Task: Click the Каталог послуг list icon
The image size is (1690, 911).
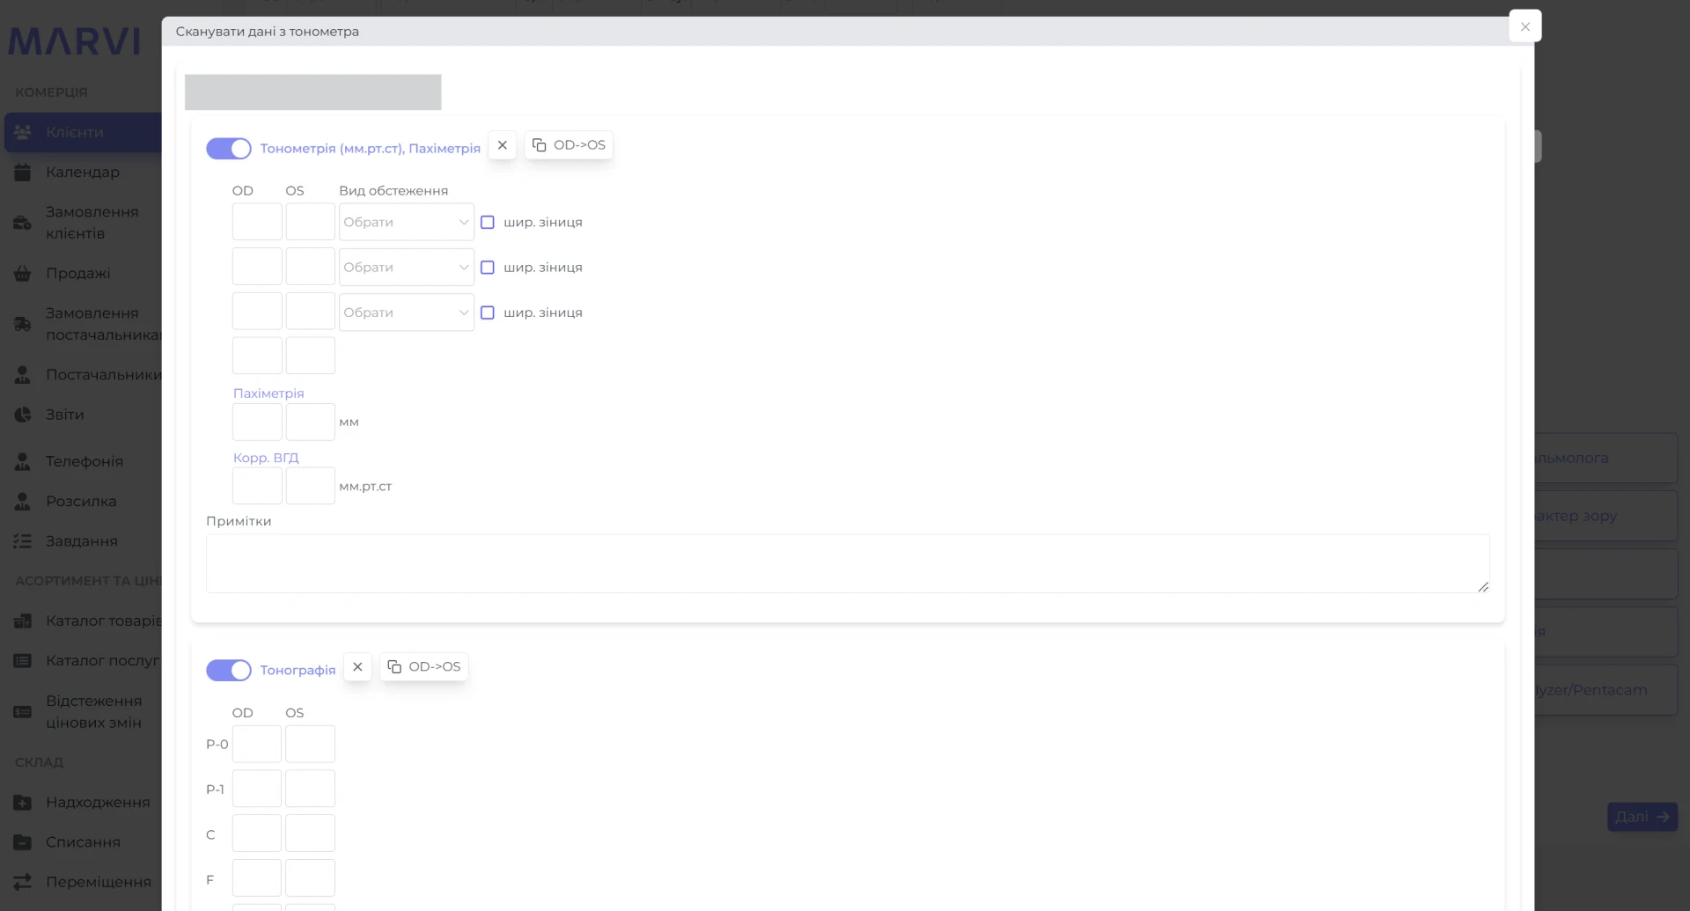Action: (23, 661)
